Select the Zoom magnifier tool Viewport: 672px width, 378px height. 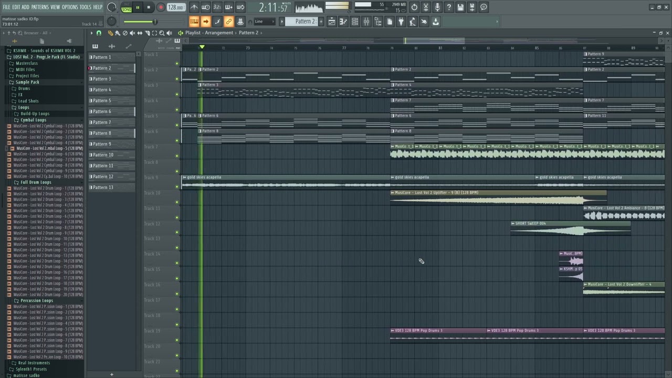coord(162,33)
